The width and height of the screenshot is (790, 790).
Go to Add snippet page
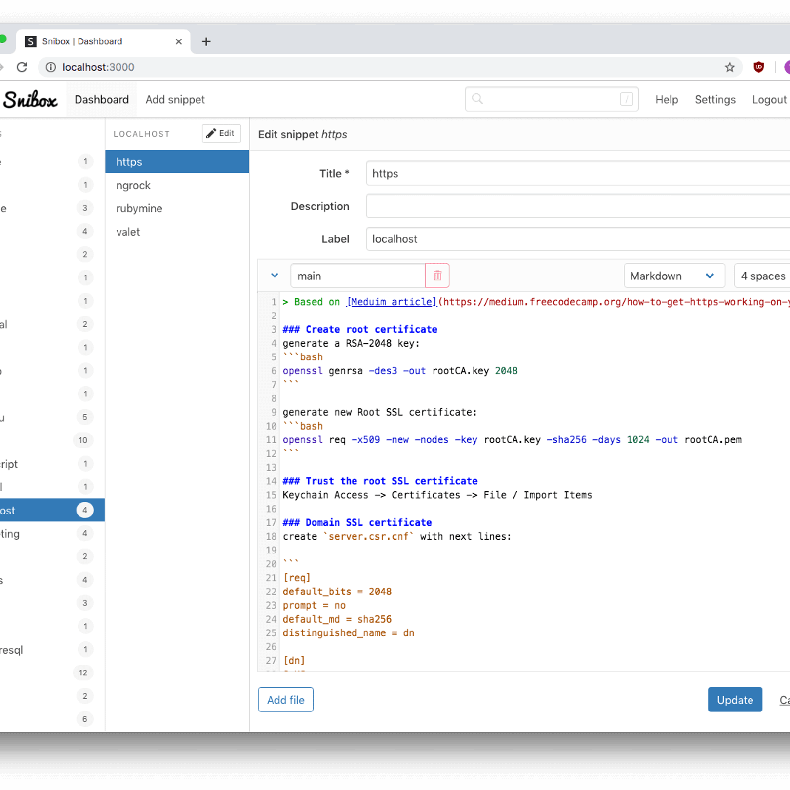pyautogui.click(x=175, y=100)
